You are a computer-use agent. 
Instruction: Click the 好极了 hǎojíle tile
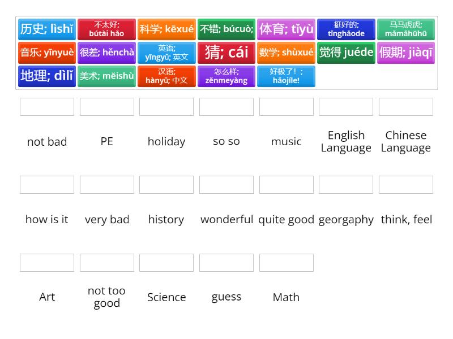(x=286, y=76)
